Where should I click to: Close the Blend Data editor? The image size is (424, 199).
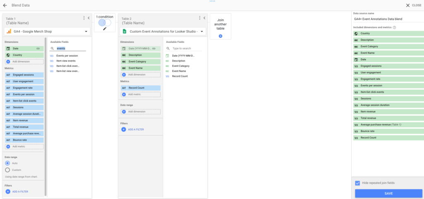pyautogui.click(x=413, y=5)
